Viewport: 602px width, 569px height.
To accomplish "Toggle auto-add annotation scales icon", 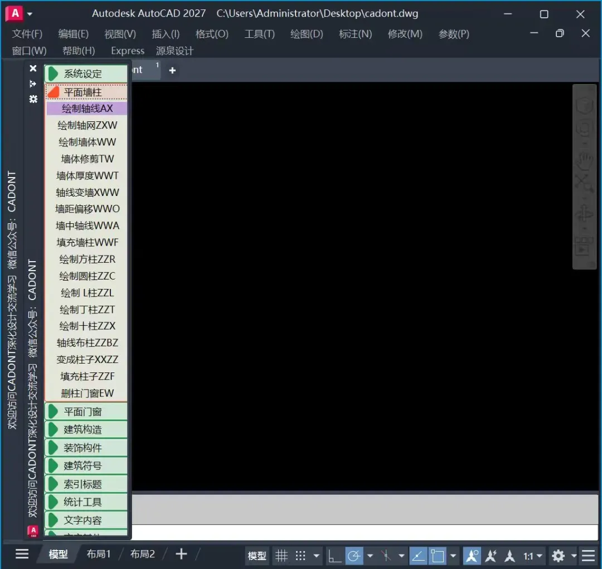I will pyautogui.click(x=491, y=555).
